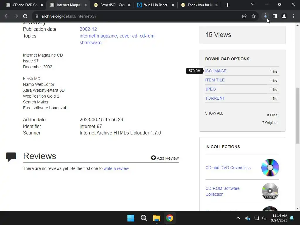Open the Chrome downloads arrow
Image resolution: width=300 pixels, height=225 pixels.
click(265, 16)
